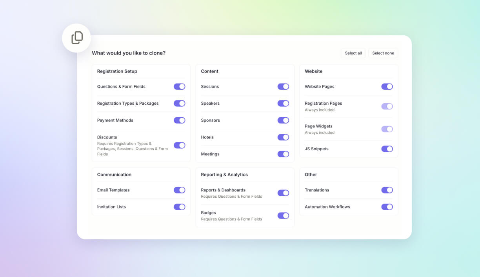Click the Discounts label text
The width and height of the screenshot is (480, 277).
click(x=107, y=137)
